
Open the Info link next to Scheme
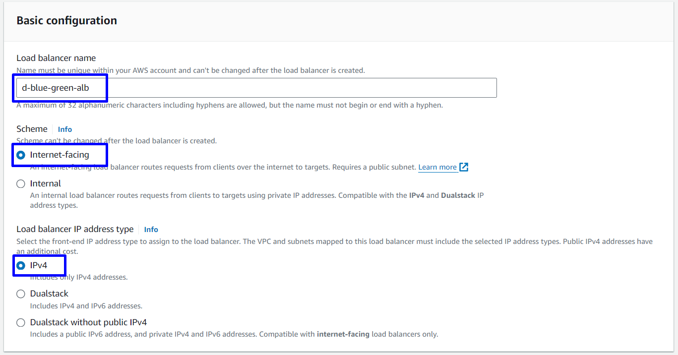pyautogui.click(x=65, y=129)
